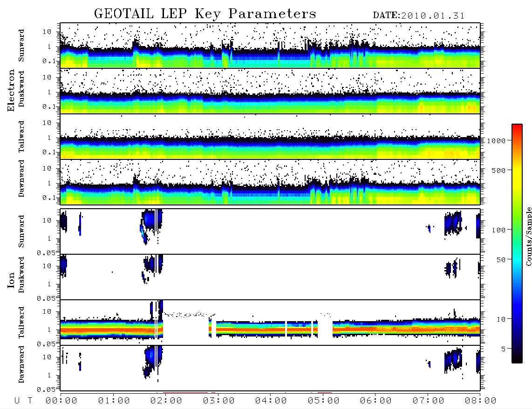Click the 03:00 time tick label
The image size is (532, 409).
pos(219,401)
